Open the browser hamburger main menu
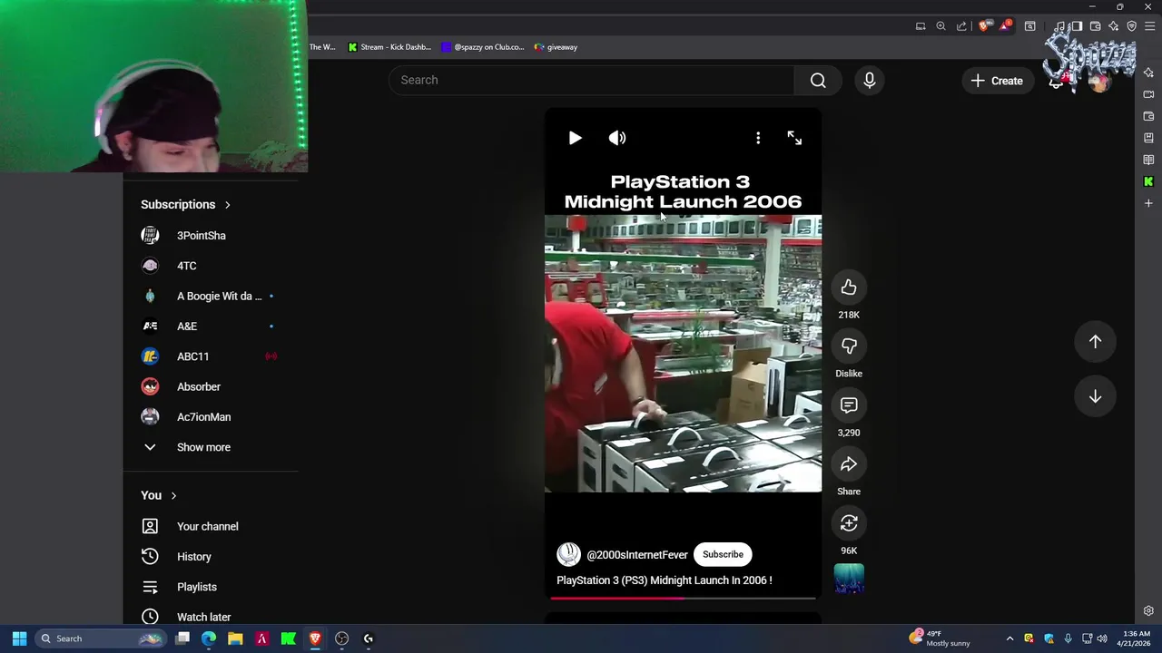The image size is (1162, 653). (x=1149, y=26)
